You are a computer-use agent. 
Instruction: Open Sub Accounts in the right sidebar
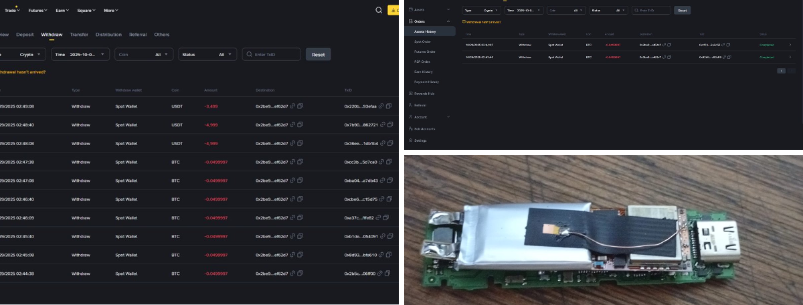point(422,128)
